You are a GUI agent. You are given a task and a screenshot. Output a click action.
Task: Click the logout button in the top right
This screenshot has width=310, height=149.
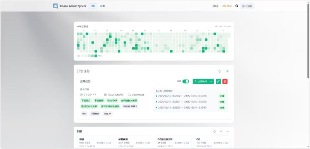coord(247,6)
